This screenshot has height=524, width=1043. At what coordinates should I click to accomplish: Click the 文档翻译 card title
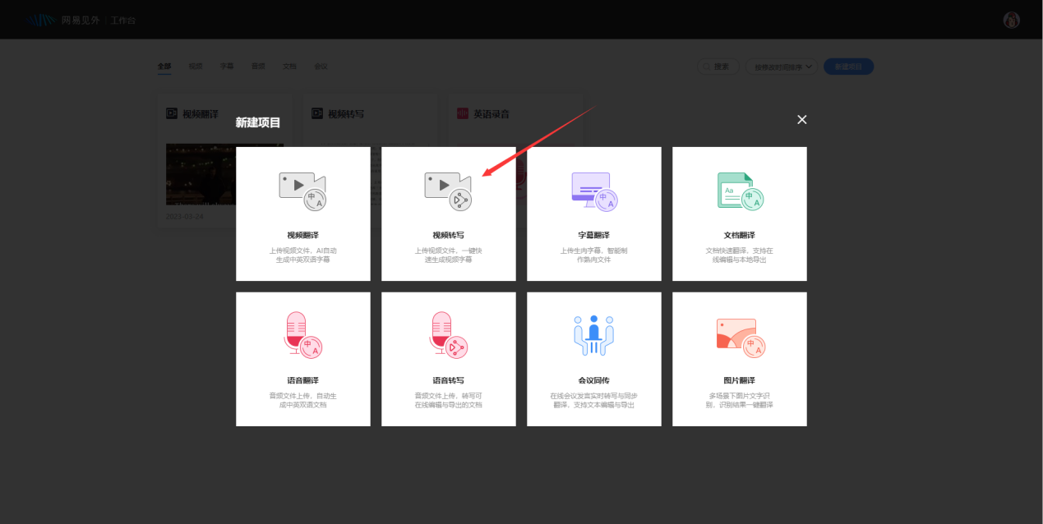[740, 235]
